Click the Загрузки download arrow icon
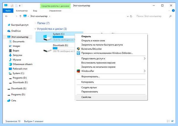The height and width of the screenshot is (126, 178). [x=10, y=55]
